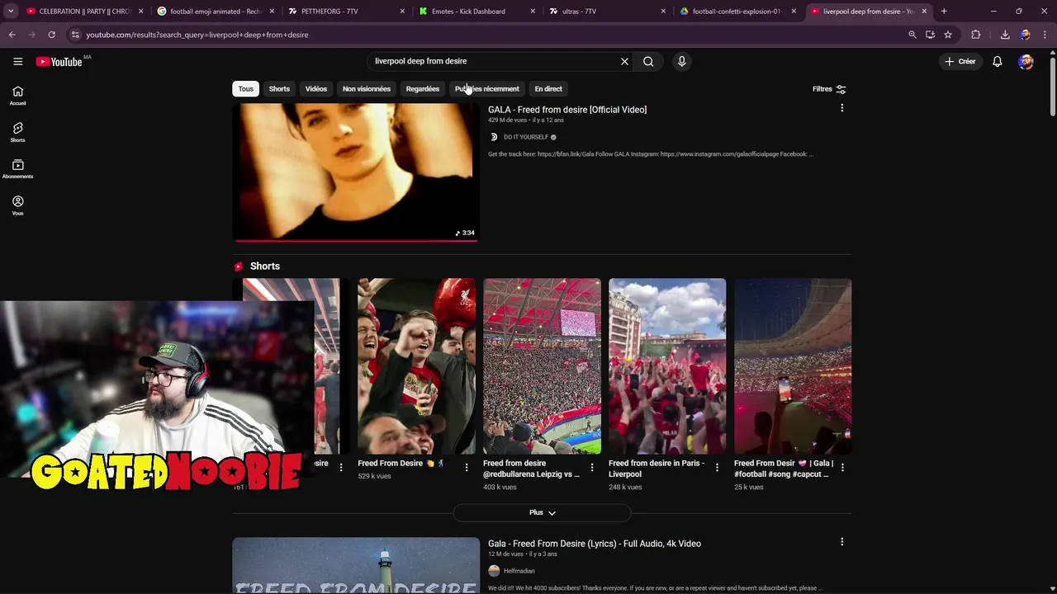Open options for capcut short
This screenshot has width=1057, height=594.
point(842,467)
